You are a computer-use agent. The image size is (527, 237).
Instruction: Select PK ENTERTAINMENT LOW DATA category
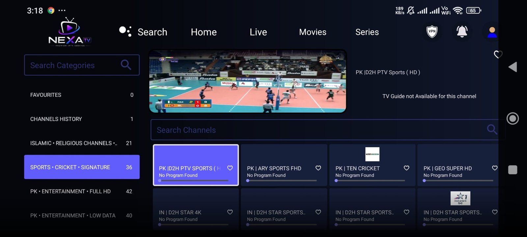coord(82,215)
